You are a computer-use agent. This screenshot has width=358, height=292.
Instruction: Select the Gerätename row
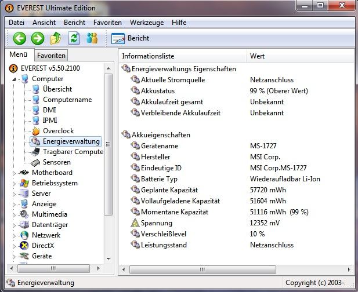(x=236, y=146)
